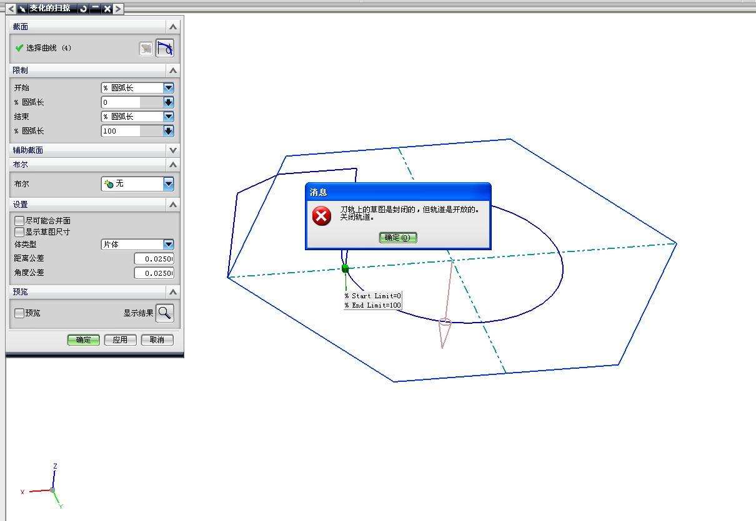Click the next arrow in dialog title bar
The width and height of the screenshot is (756, 521).
[x=118, y=9]
